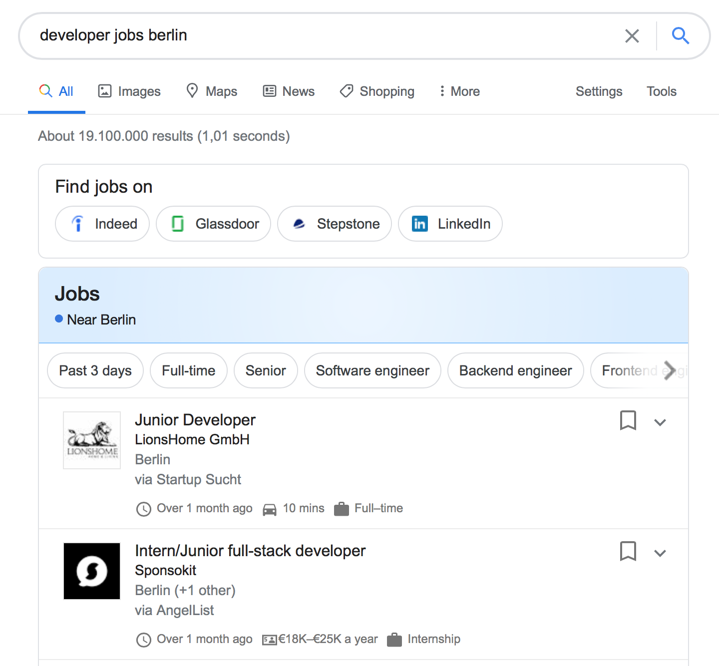This screenshot has width=719, height=666.
Task: Click the 'Find jobs on' heading
Action: pos(104,187)
